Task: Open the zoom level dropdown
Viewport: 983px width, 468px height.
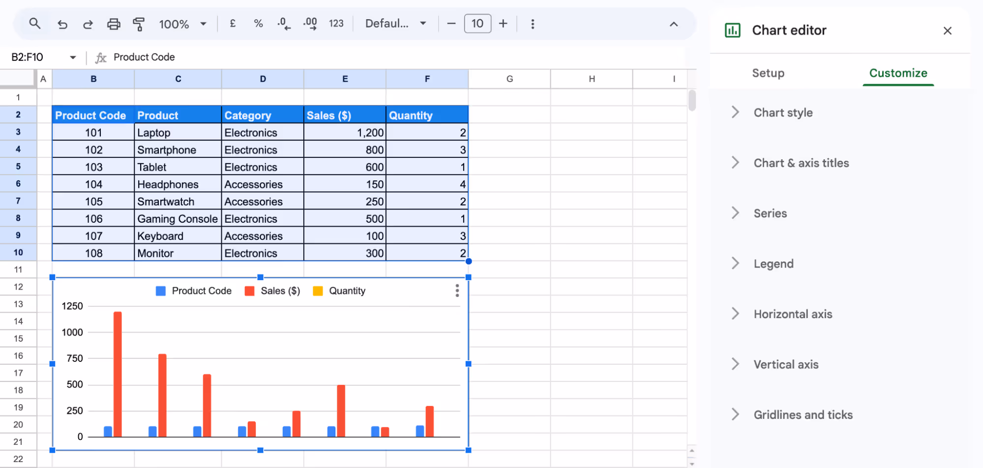Action: point(182,23)
